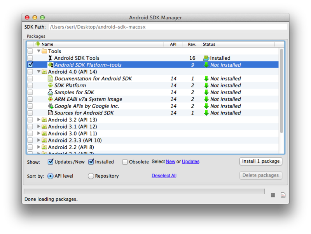Check the SDK Platform checkbox
This screenshot has width=311, height=234.
(x=30, y=85)
